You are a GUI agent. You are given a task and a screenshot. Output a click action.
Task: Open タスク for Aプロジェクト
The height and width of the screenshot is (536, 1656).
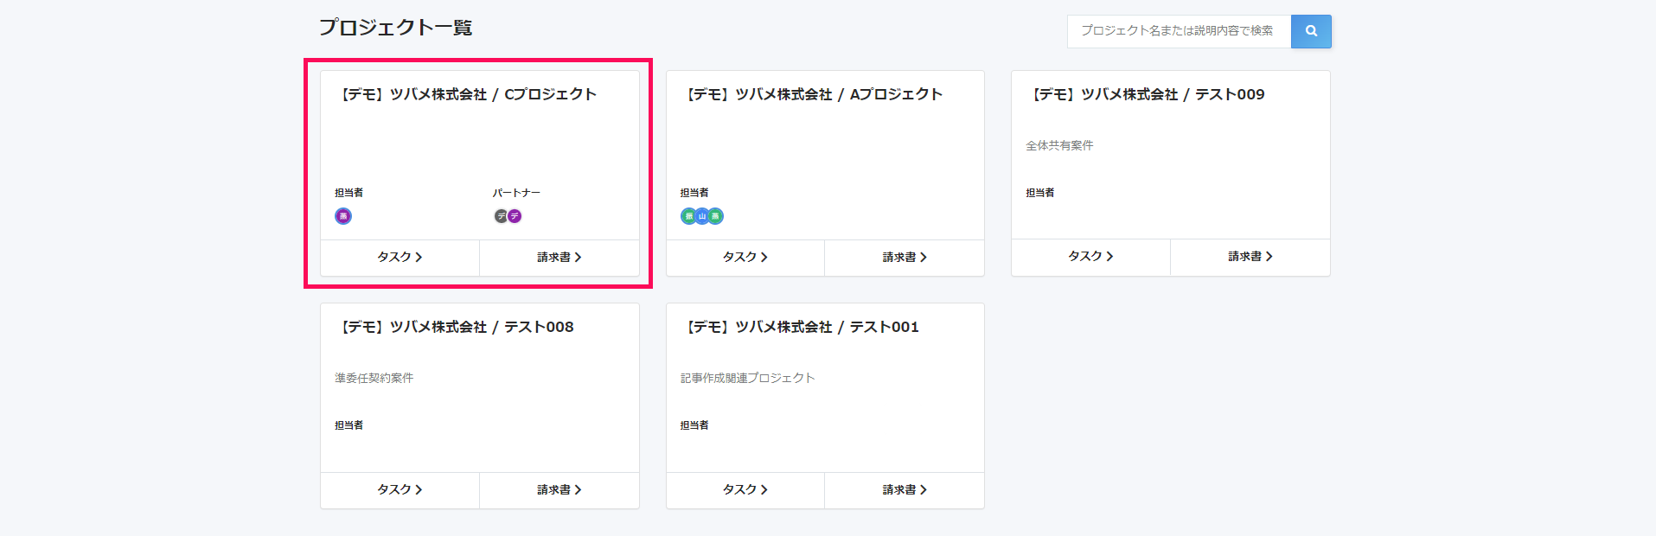[x=745, y=258]
